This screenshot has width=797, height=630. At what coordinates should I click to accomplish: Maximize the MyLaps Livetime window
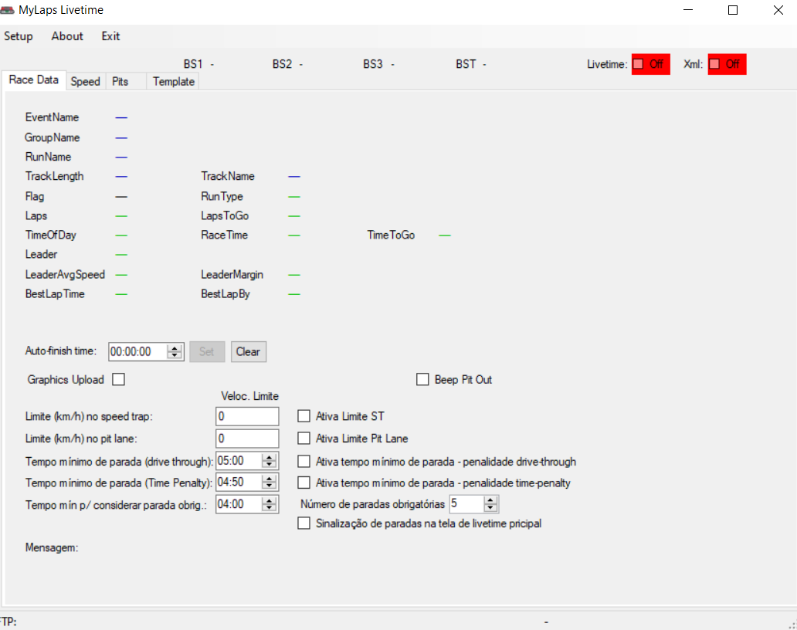pyautogui.click(x=733, y=10)
